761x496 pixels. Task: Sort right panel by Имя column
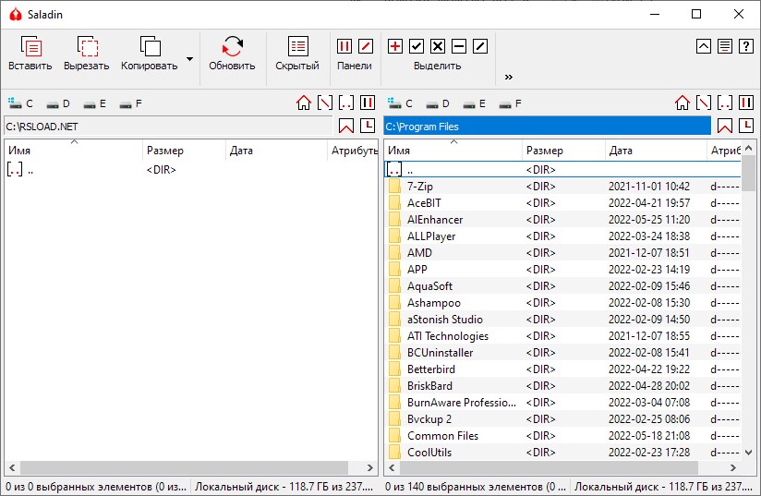453,151
